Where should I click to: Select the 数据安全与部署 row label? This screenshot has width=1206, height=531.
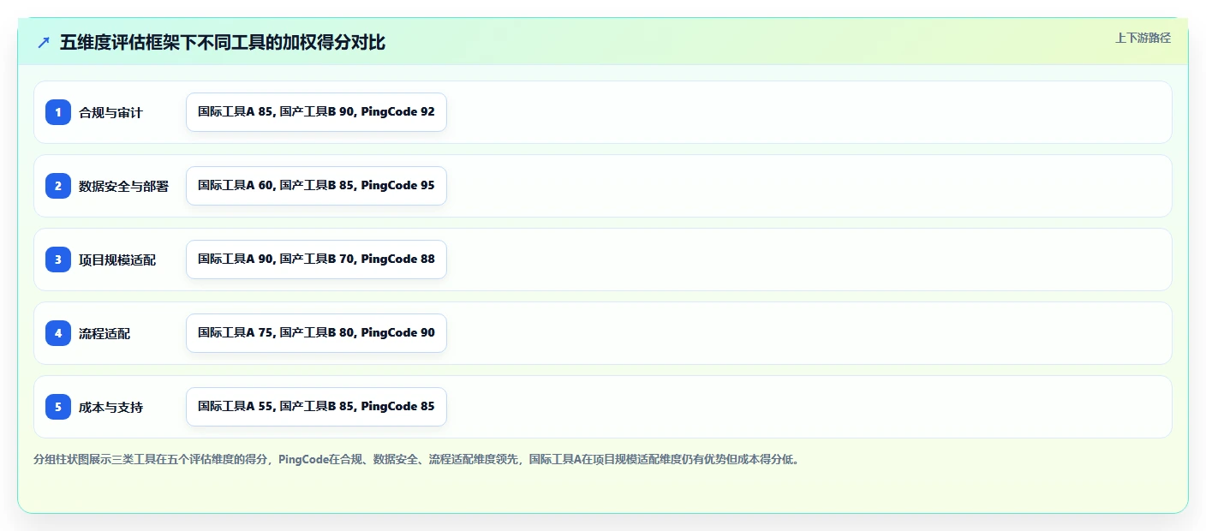click(x=123, y=186)
